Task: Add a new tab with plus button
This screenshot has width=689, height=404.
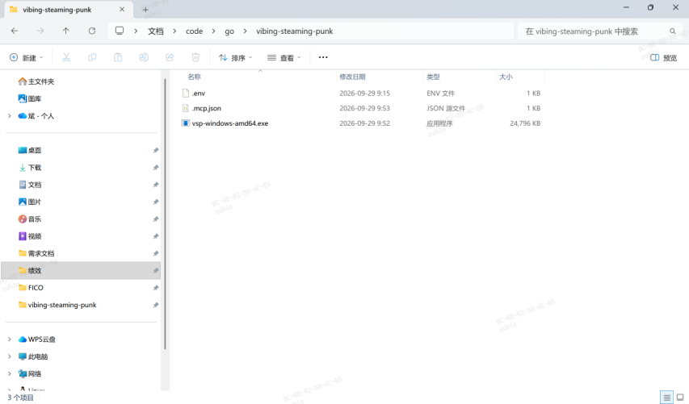Action: tap(145, 9)
